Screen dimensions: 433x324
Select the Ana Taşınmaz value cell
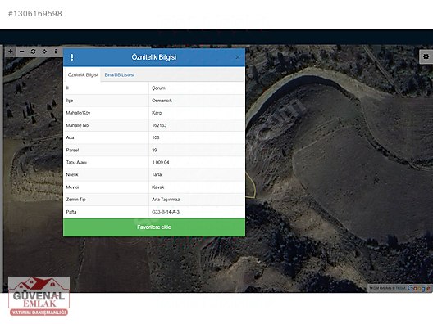click(x=197, y=200)
